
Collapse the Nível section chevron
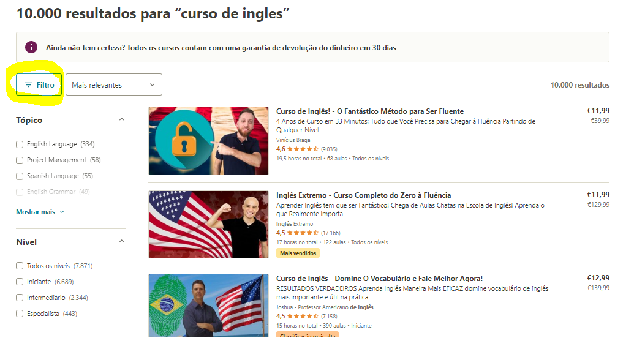click(122, 241)
